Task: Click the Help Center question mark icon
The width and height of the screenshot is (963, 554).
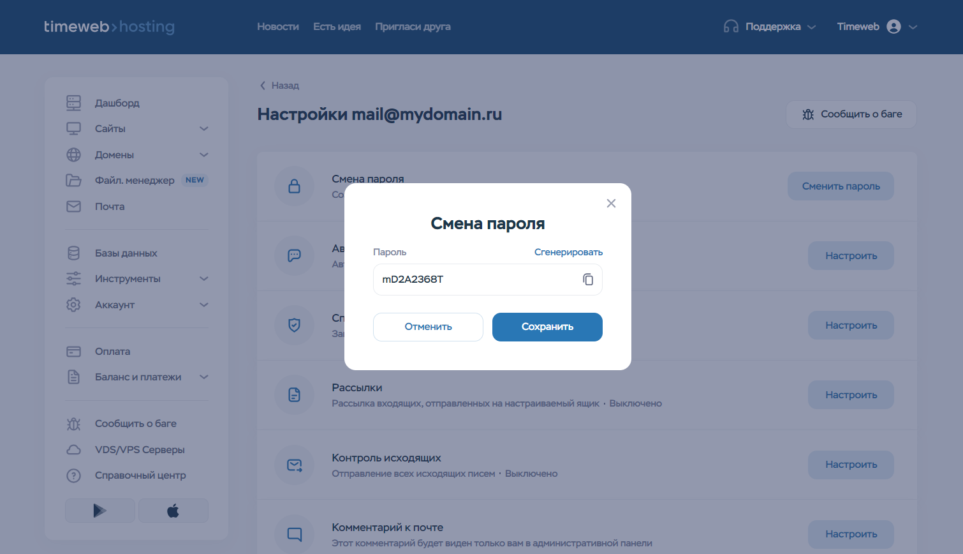Action: click(74, 475)
